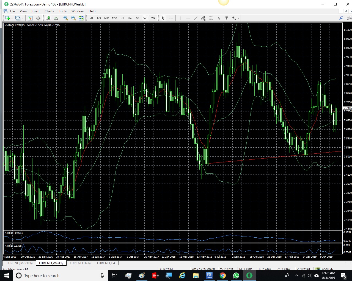Open the Profiles toolbar icon
Screen dimensions: 352x281
[18, 18]
